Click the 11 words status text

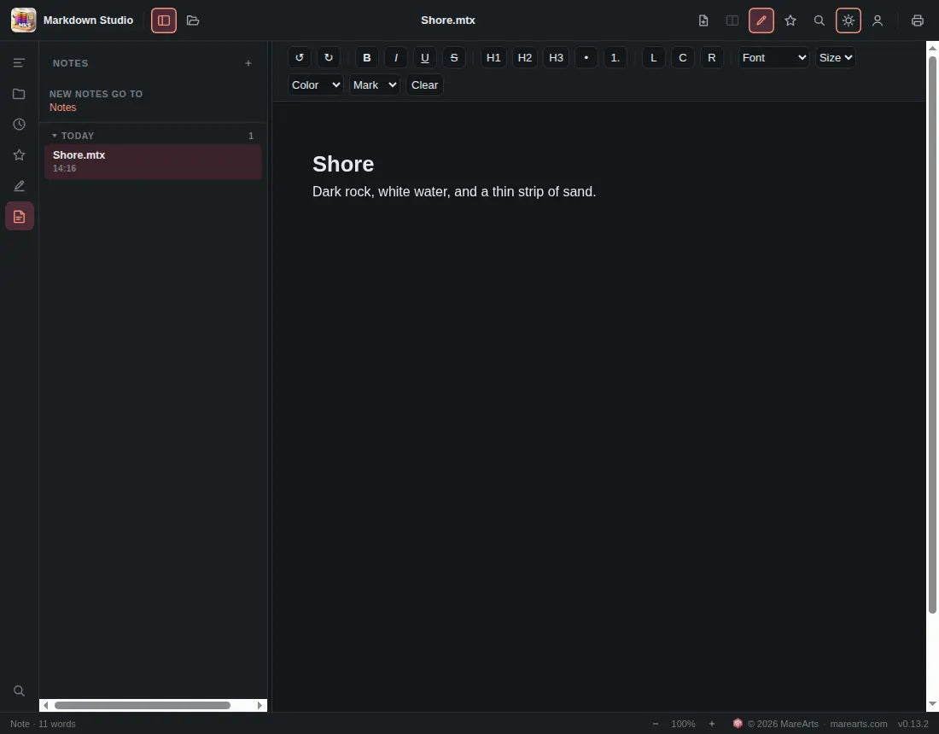[x=57, y=724]
